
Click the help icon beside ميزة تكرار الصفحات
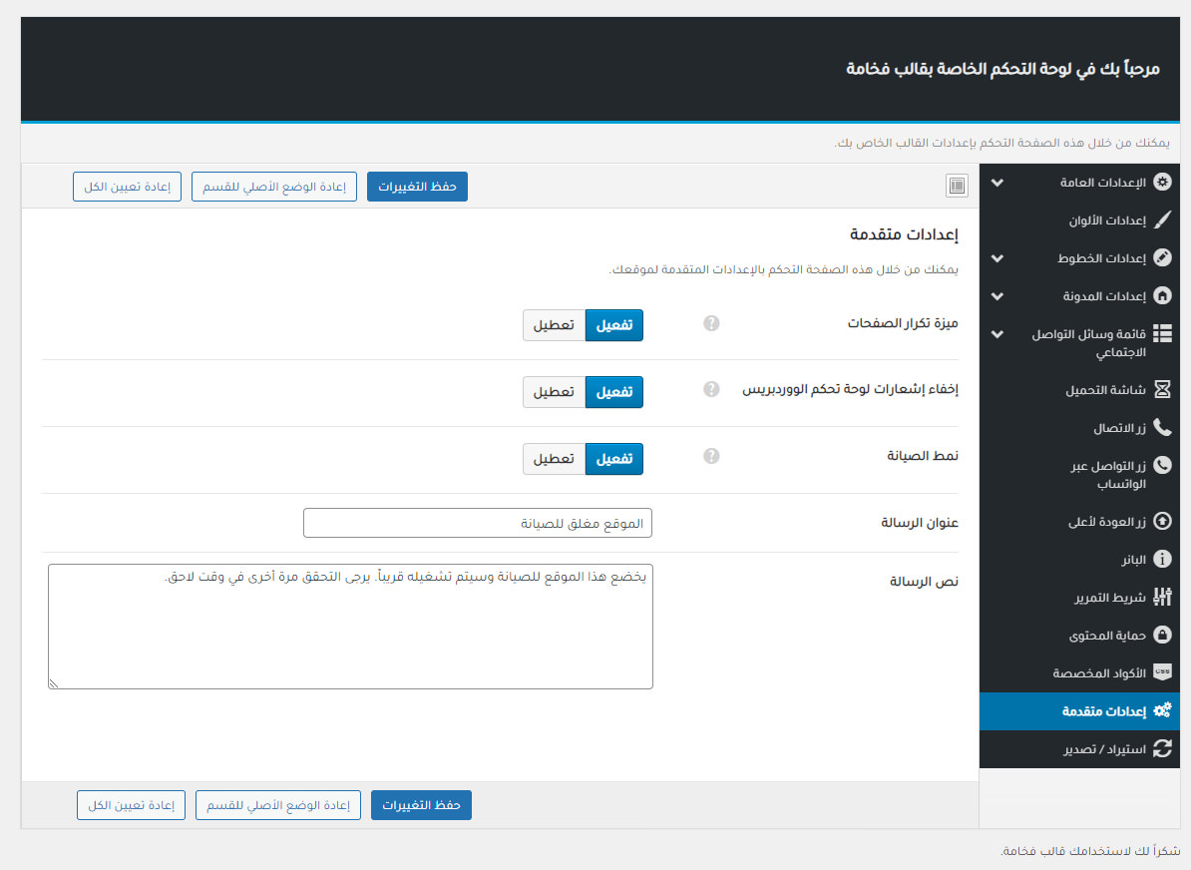coord(711,323)
